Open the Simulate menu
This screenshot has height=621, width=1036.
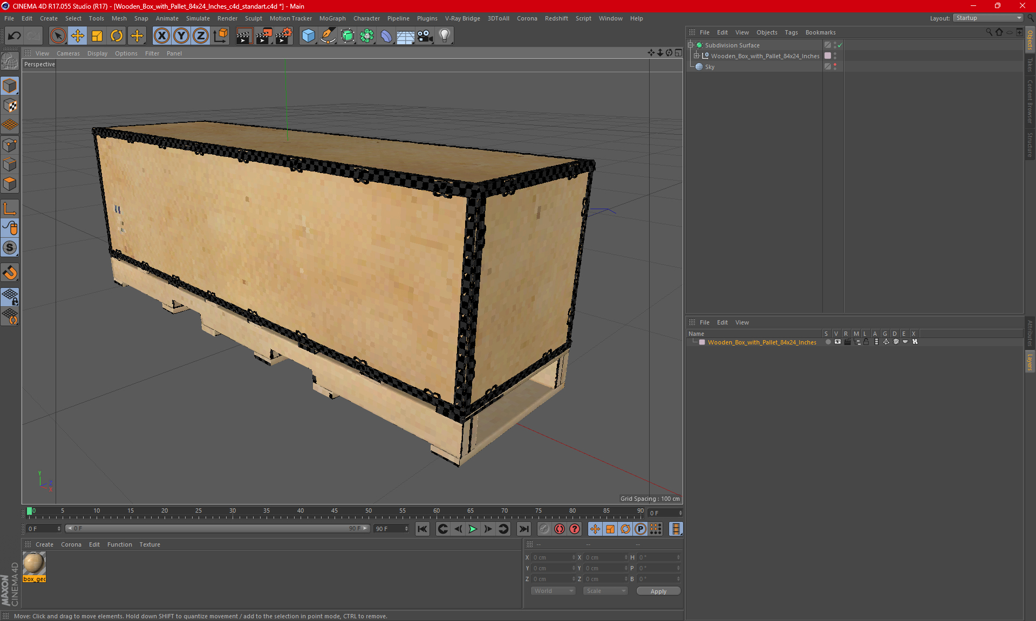click(198, 18)
